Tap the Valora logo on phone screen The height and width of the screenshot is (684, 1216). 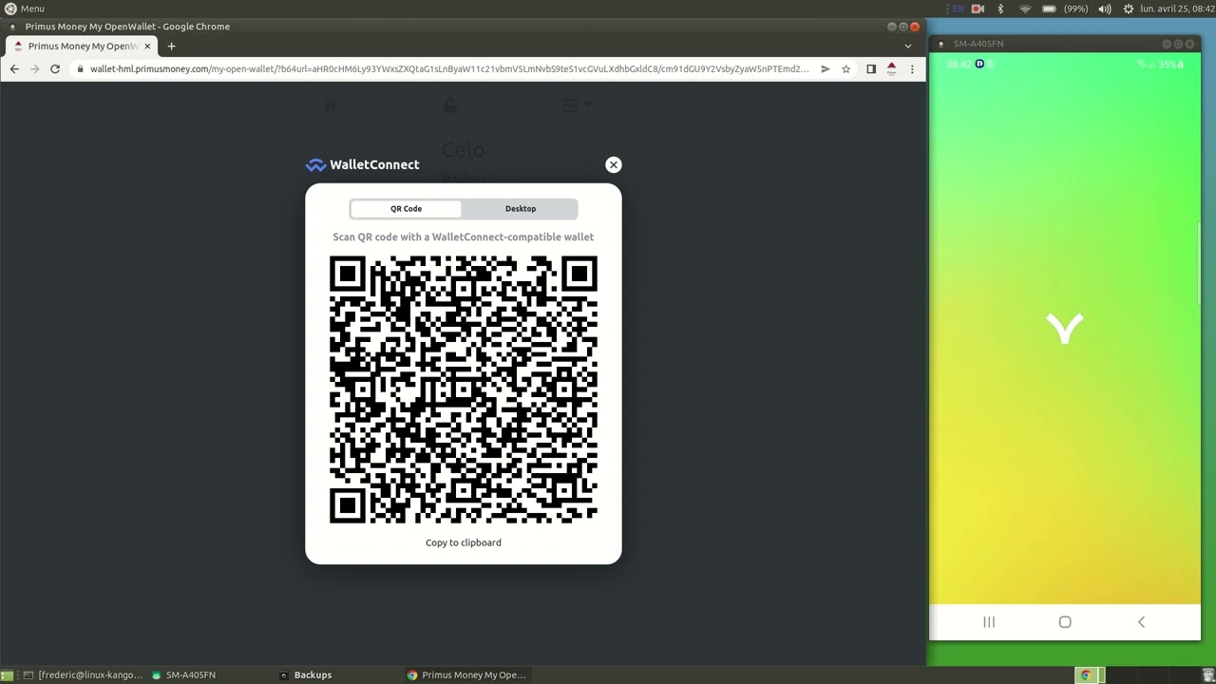tap(1065, 329)
